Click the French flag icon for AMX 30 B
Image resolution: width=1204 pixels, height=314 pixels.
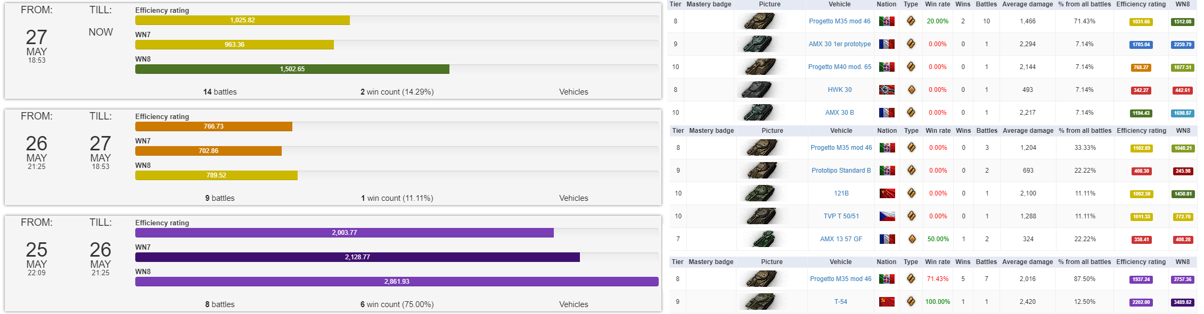click(887, 113)
